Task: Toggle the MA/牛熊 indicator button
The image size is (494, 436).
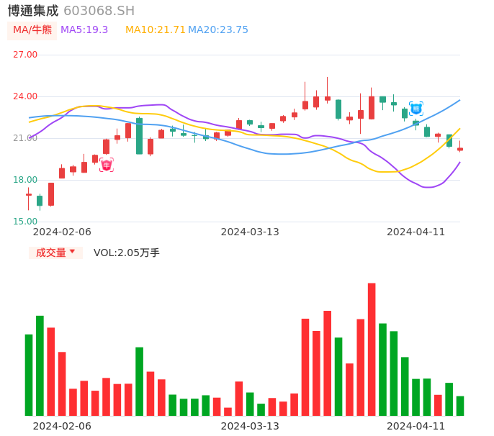Action: point(32,30)
